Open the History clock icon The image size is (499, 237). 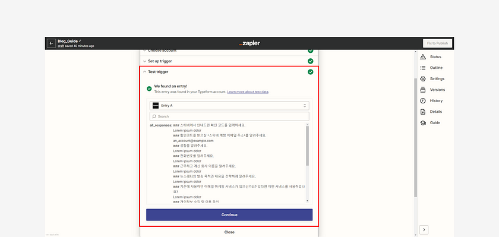tap(422, 101)
